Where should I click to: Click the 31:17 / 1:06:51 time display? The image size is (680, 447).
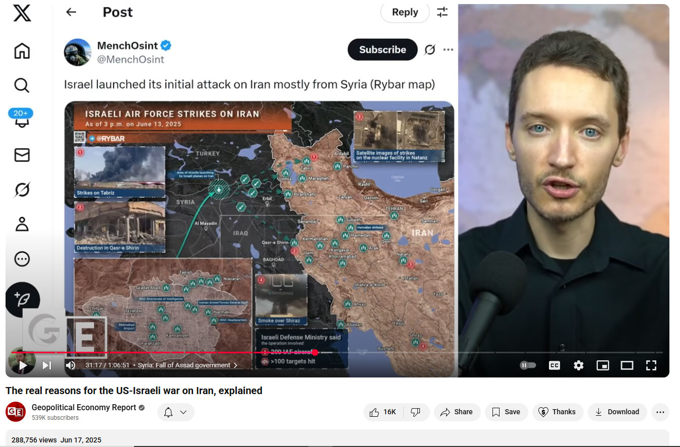(107, 365)
